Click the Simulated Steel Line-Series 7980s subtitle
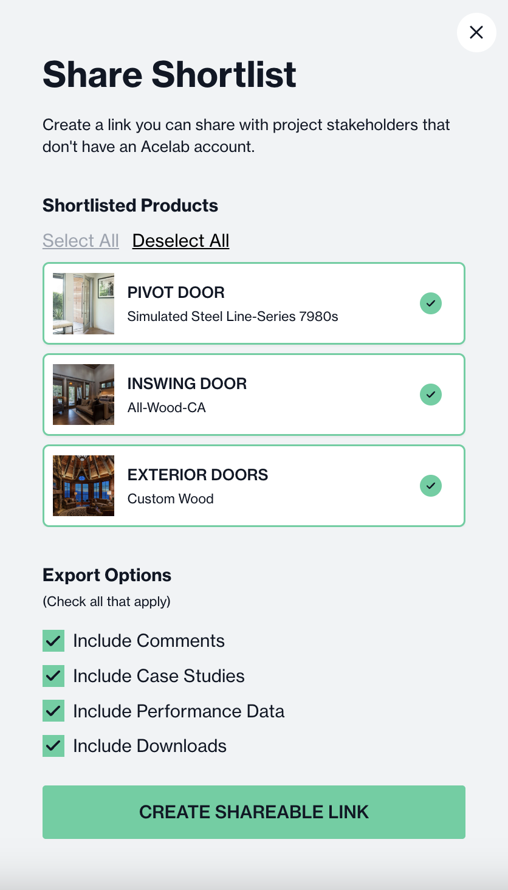 (233, 317)
